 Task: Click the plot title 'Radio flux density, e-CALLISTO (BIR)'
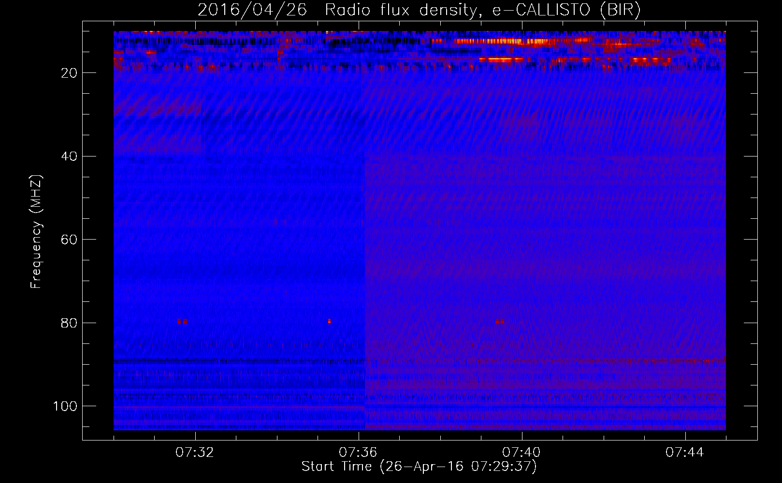click(482, 10)
